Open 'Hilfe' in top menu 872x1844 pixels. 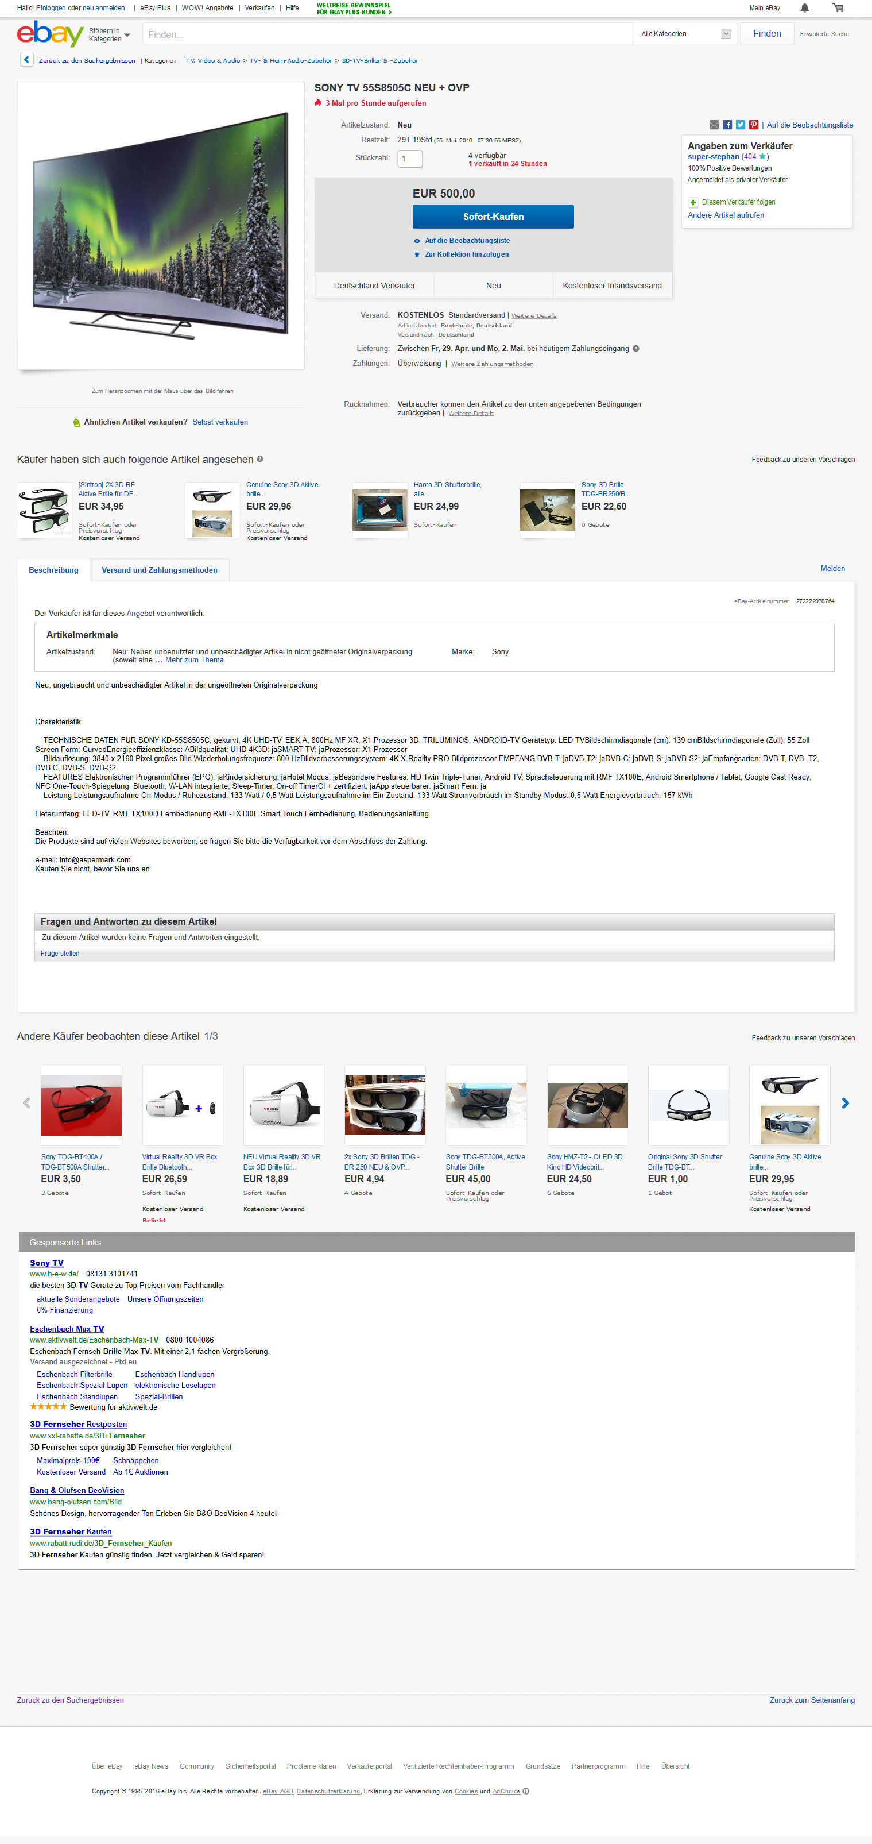coord(292,8)
